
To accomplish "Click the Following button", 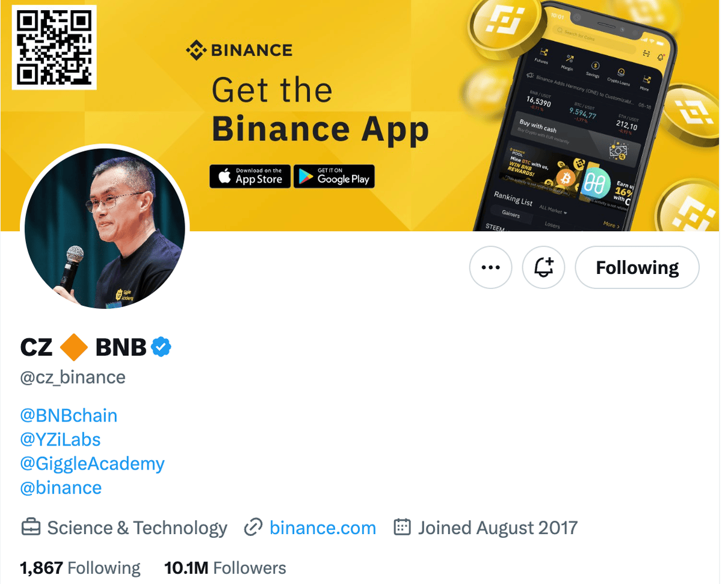I will [x=637, y=267].
